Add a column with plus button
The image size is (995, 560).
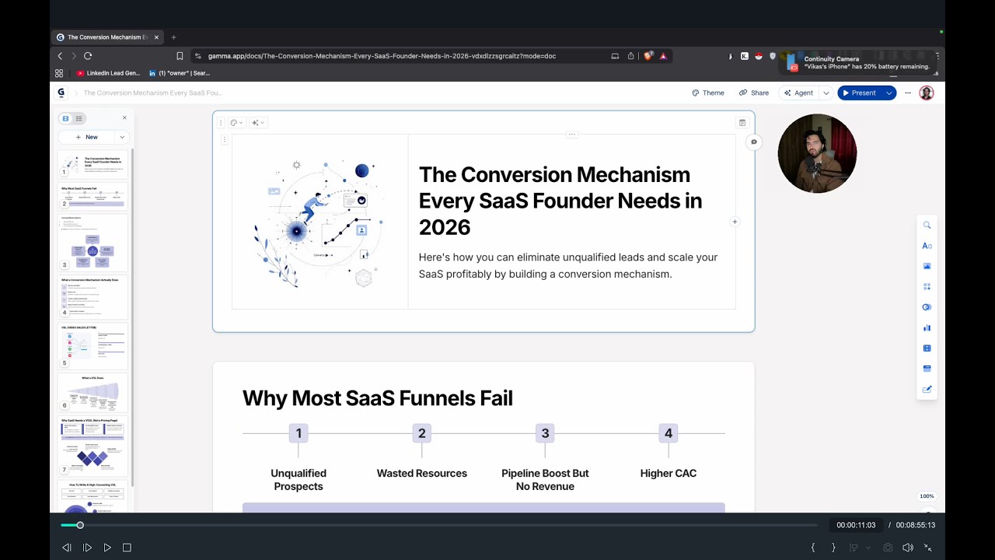click(x=735, y=222)
